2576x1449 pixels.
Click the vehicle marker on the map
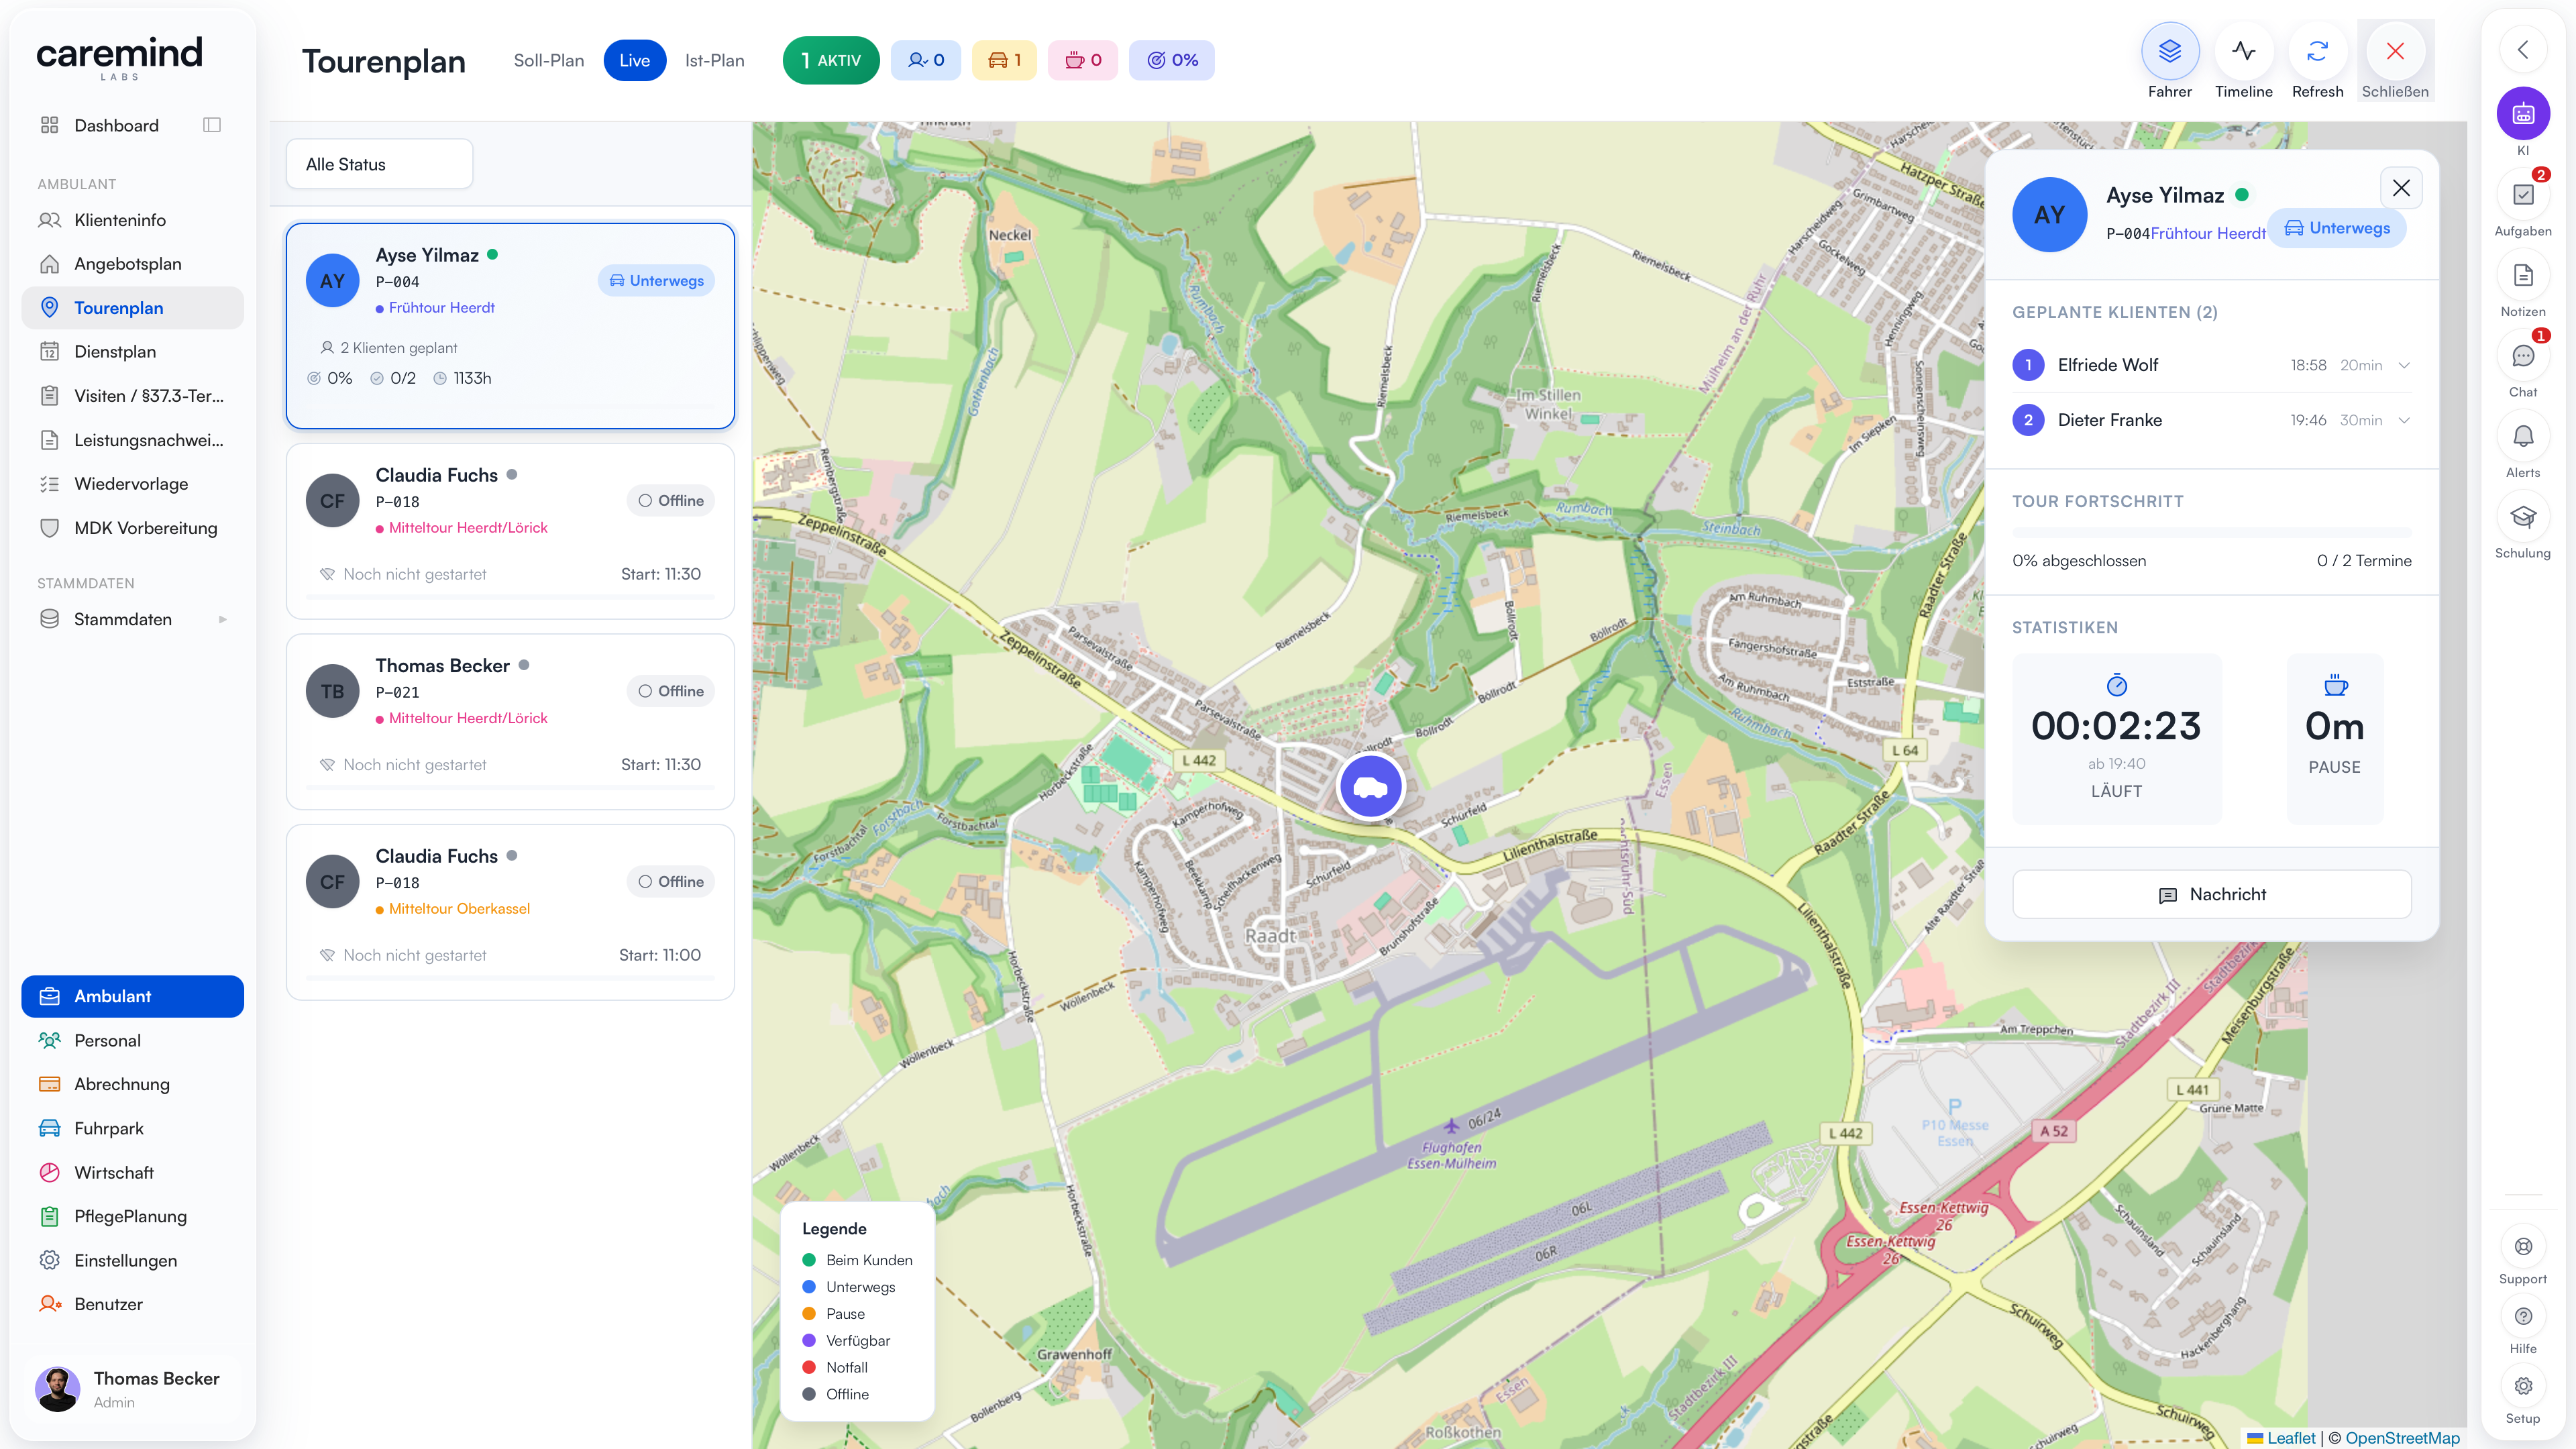click(1370, 787)
